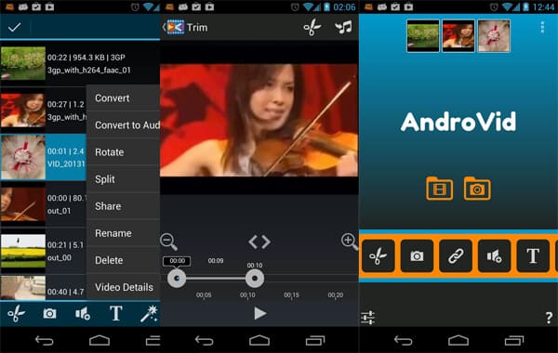This screenshot has width=558, height=353.
Task: Zoom in the trim timeline
Action: 349,242
